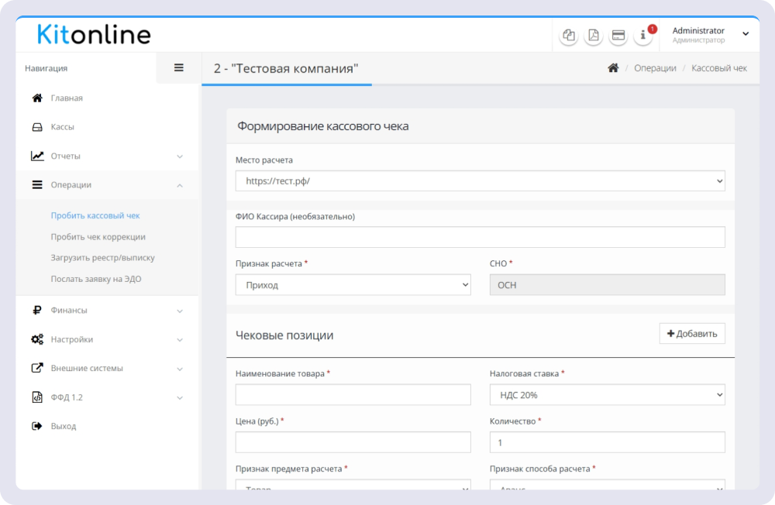
Task: Click the copy documents icon in the header
Action: point(568,36)
